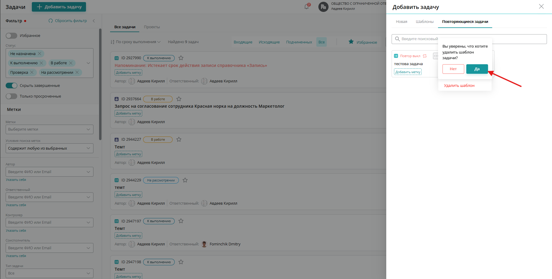Select the Все задачи tab
Viewport: 552px width, 279px height.
pos(125,27)
